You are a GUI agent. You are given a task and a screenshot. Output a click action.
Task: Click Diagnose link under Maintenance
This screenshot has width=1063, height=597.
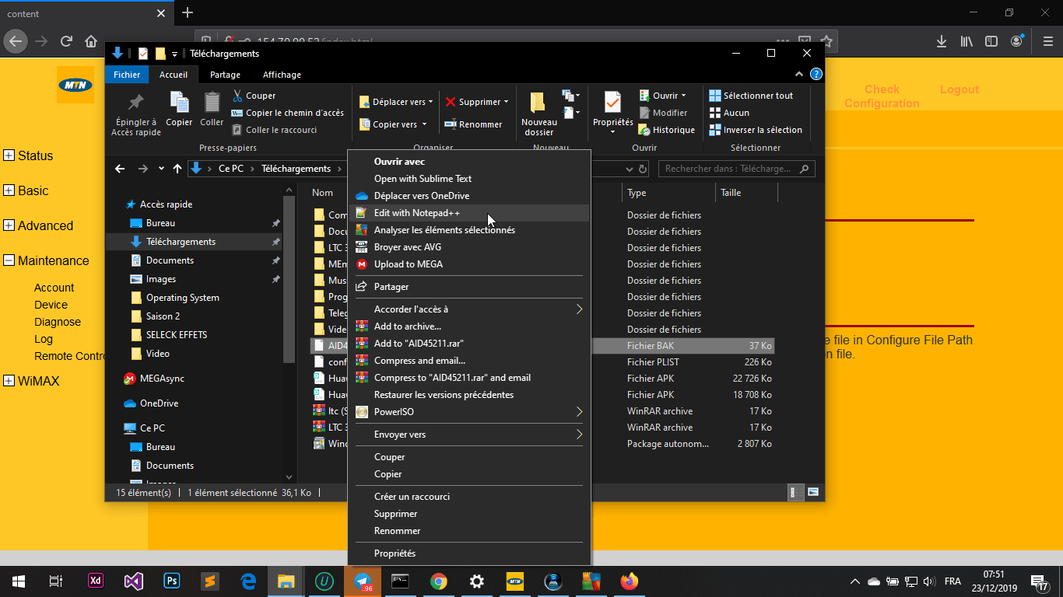(x=58, y=322)
